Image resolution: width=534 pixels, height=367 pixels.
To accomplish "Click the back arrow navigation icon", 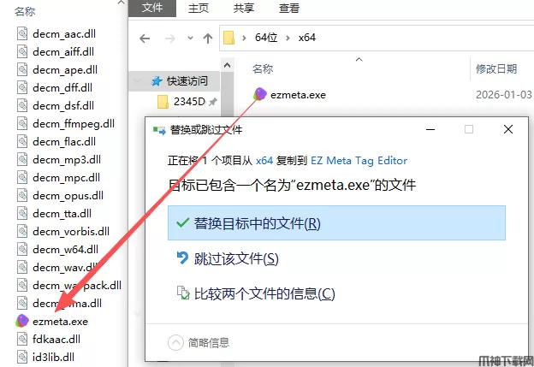I will (x=145, y=38).
